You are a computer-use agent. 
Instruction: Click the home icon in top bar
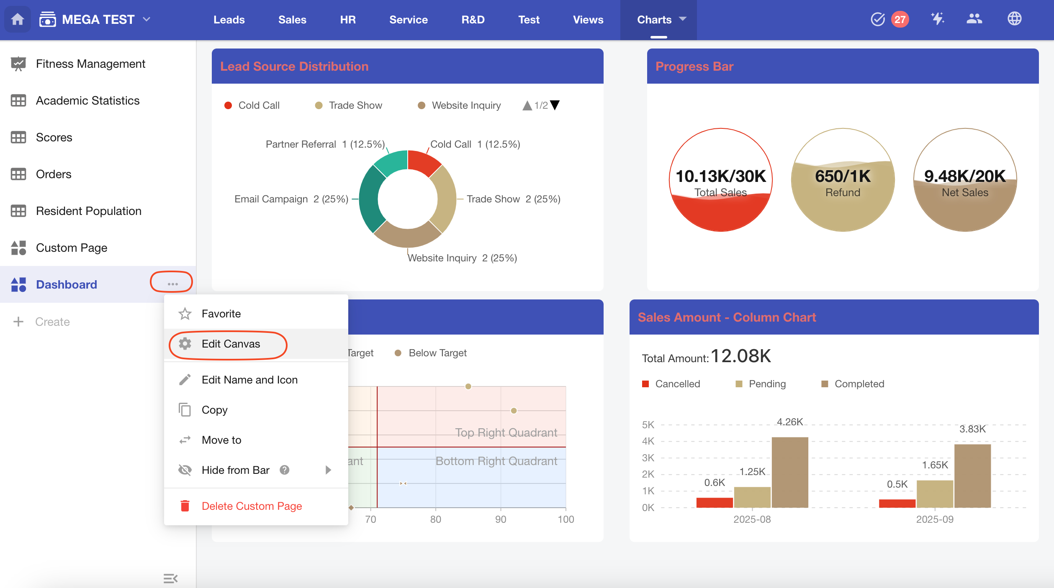[18, 20]
